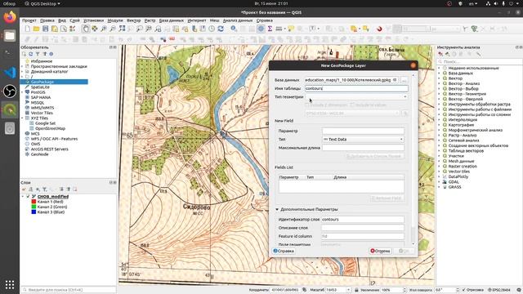Screen dimensions: 523x294
Task: Open the Тип field dropdown showing Text Data
Action: point(363,140)
